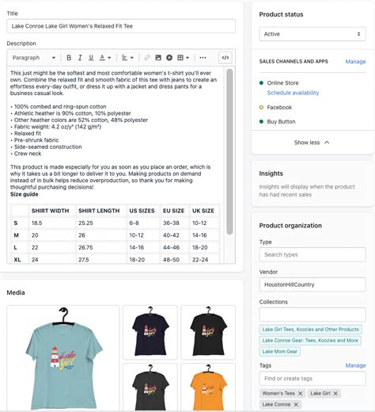Image resolution: width=375 pixels, height=412 pixels.
Task: Show HTML code view of description
Action: point(225,58)
